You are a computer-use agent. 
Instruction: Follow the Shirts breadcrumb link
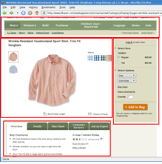coord(30,33)
